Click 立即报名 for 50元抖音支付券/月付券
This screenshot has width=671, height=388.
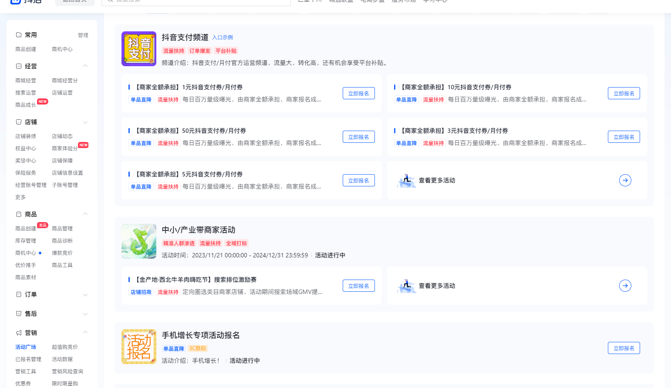pos(358,137)
